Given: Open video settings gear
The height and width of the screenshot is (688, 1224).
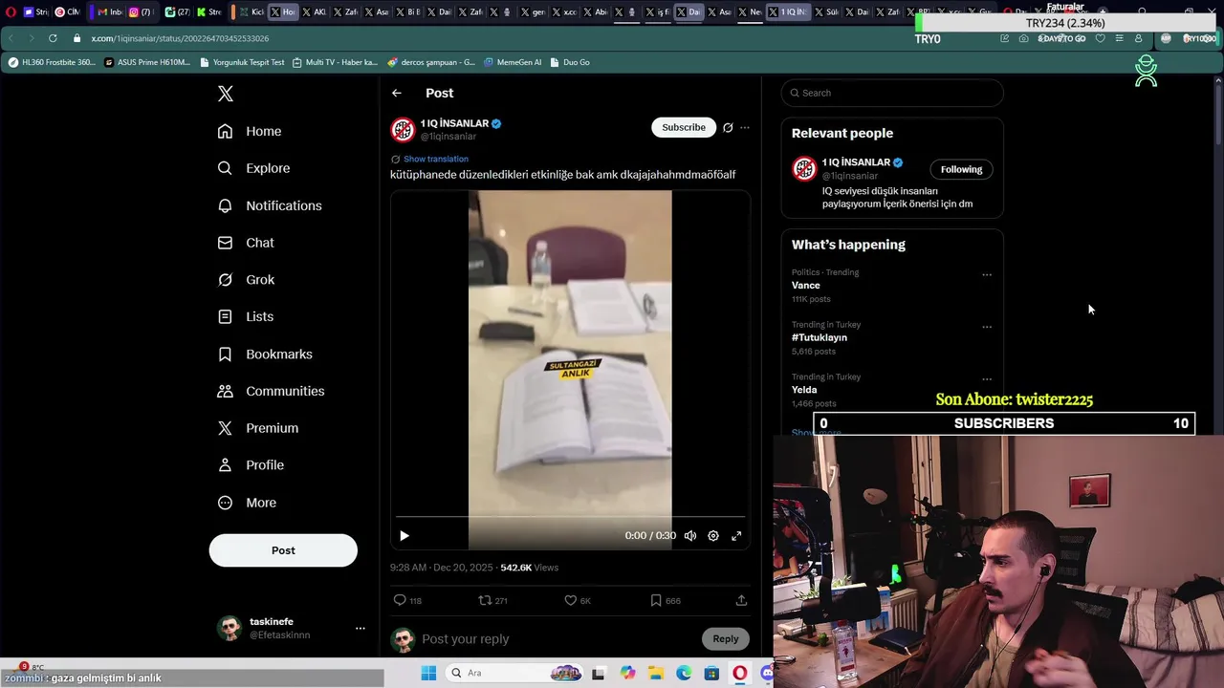Looking at the screenshot, I should (x=713, y=536).
